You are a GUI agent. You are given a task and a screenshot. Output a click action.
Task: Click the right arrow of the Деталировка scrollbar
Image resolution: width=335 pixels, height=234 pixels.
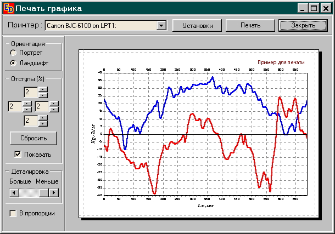coord(53,192)
